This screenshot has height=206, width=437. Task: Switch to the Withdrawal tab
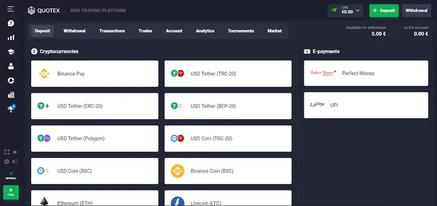coord(74,31)
